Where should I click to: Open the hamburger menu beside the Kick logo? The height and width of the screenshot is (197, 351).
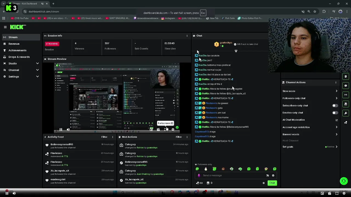tap(5, 27)
